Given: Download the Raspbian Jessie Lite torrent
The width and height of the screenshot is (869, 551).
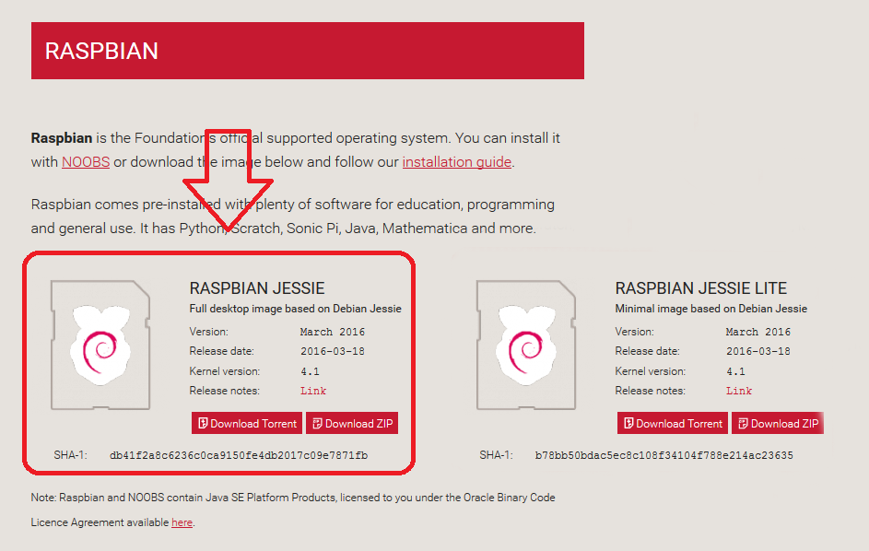Looking at the screenshot, I should (x=673, y=424).
